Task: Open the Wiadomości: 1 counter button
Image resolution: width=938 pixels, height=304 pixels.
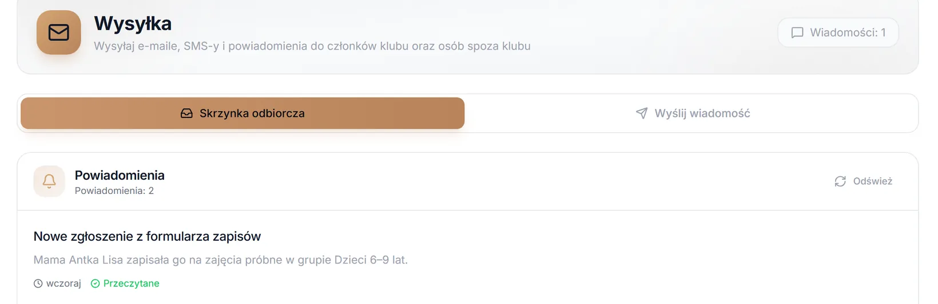Action: [x=838, y=33]
